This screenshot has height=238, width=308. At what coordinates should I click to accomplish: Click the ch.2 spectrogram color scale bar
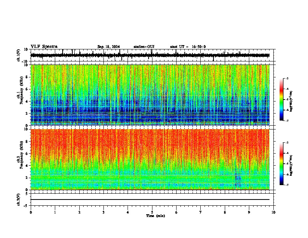pos(282,164)
